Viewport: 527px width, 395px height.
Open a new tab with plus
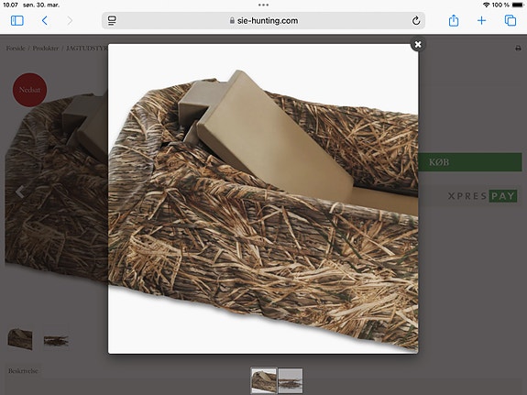[x=481, y=20]
